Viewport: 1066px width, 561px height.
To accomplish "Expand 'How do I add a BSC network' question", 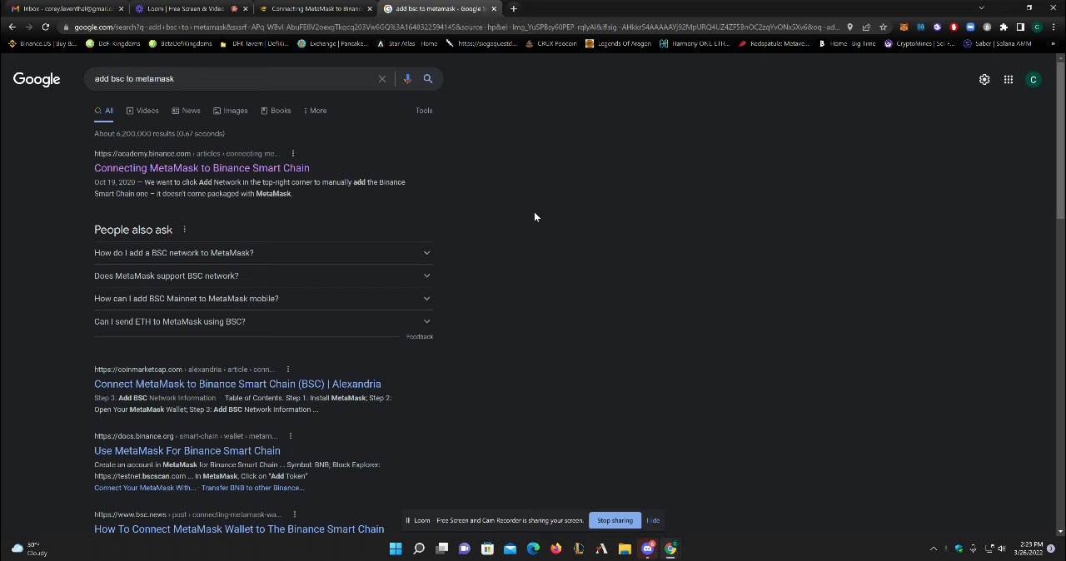I will [x=263, y=253].
